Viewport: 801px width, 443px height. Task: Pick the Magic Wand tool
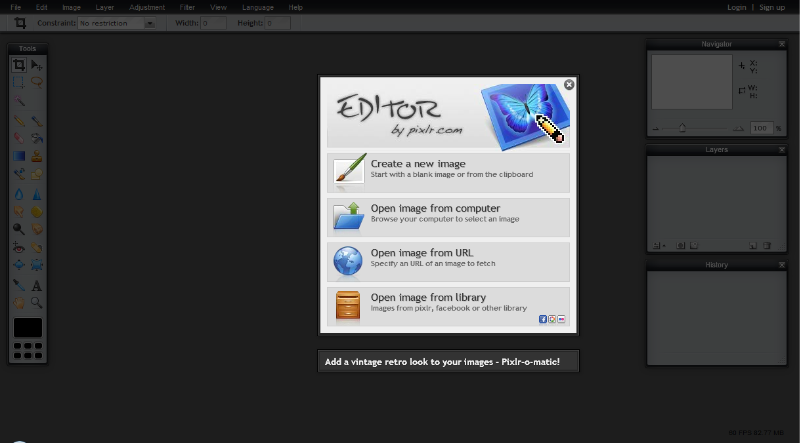[x=19, y=101]
